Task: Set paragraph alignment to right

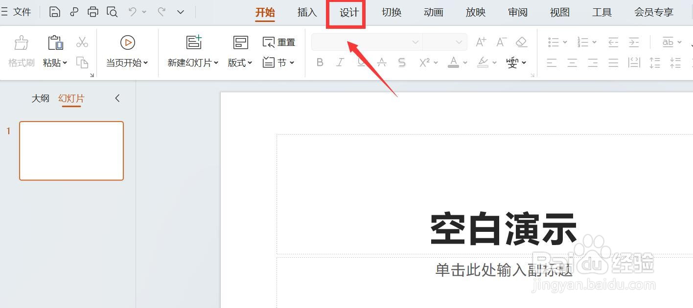Action: tap(593, 62)
